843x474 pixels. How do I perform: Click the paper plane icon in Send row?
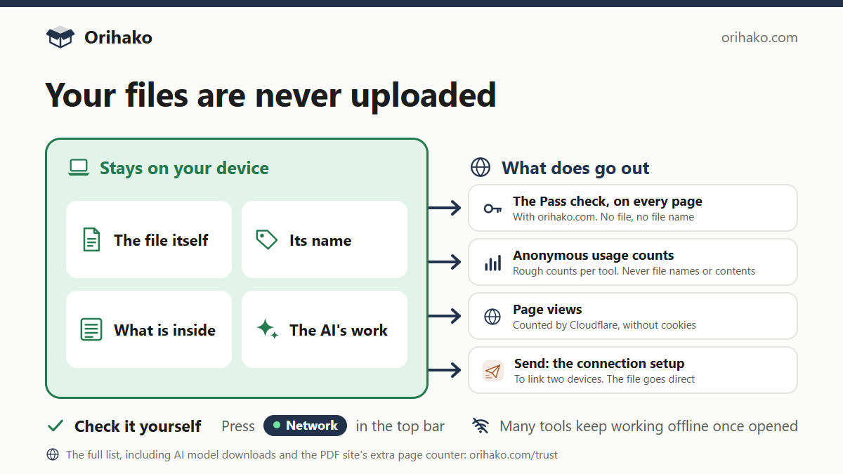click(493, 371)
